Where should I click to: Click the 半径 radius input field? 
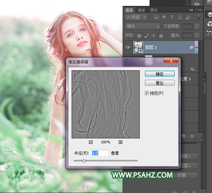99,153
